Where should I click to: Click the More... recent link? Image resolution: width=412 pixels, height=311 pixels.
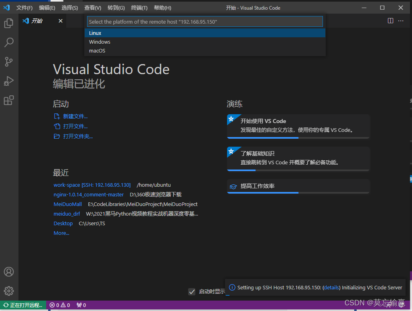pos(61,233)
